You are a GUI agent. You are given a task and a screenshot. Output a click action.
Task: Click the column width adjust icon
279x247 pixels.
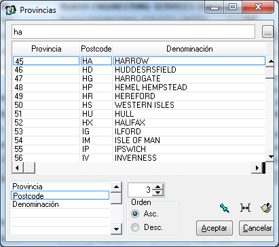pos(245,208)
